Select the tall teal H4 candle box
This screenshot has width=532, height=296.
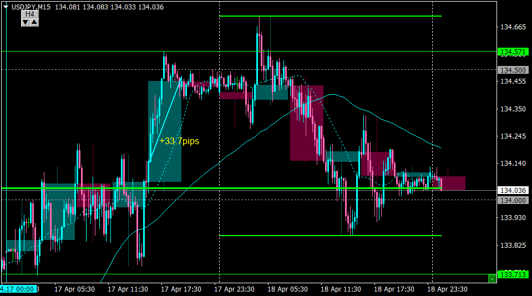coord(165,131)
